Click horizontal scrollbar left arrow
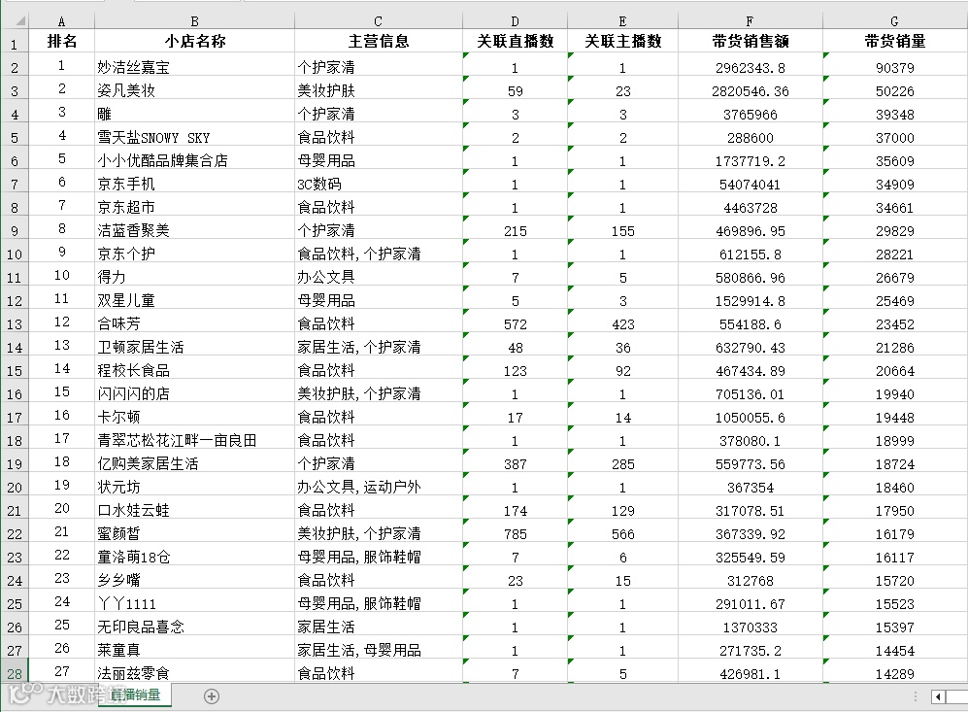968x712 pixels. click(x=938, y=696)
